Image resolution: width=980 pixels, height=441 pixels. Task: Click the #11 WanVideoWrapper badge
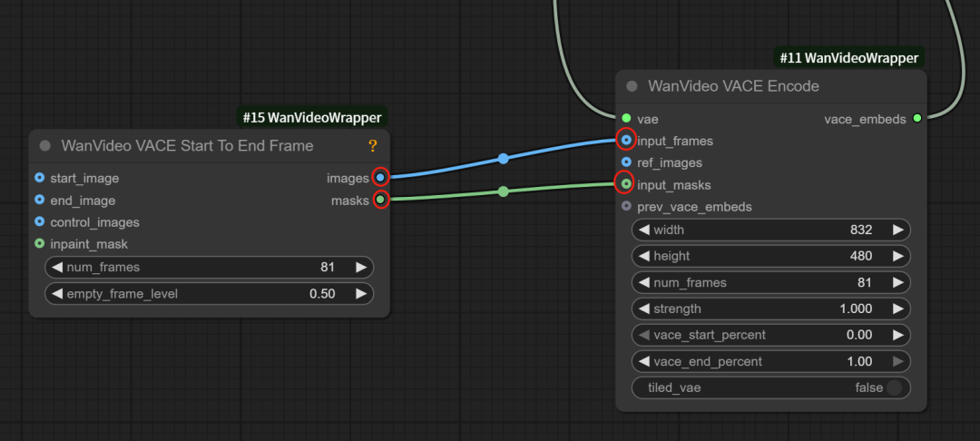pos(848,58)
